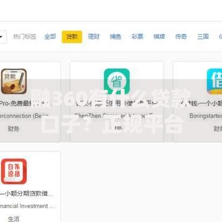Viewport: 222px width, 222px height.
Task: Click 生活 category under the red app
Action: 13,219
